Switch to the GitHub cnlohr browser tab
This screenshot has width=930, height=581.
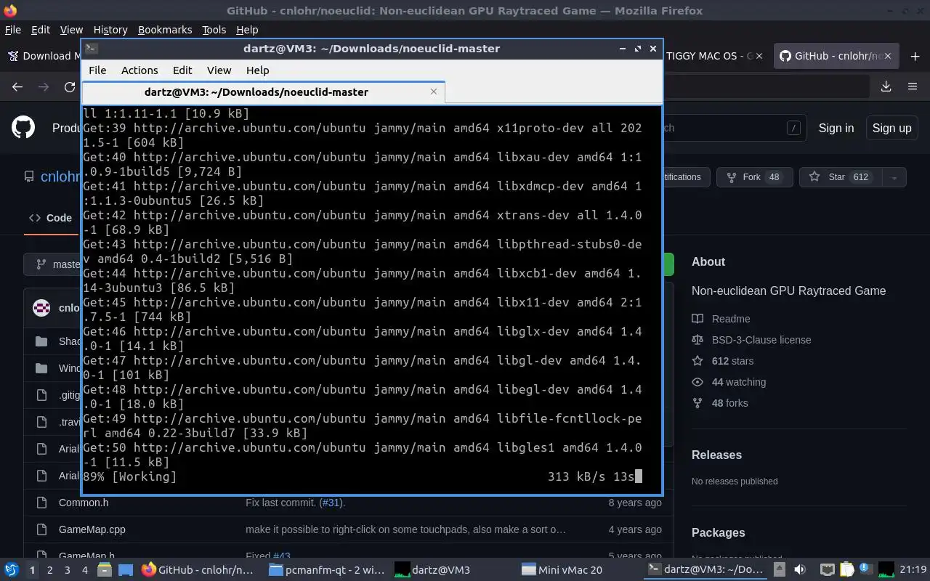837,56
